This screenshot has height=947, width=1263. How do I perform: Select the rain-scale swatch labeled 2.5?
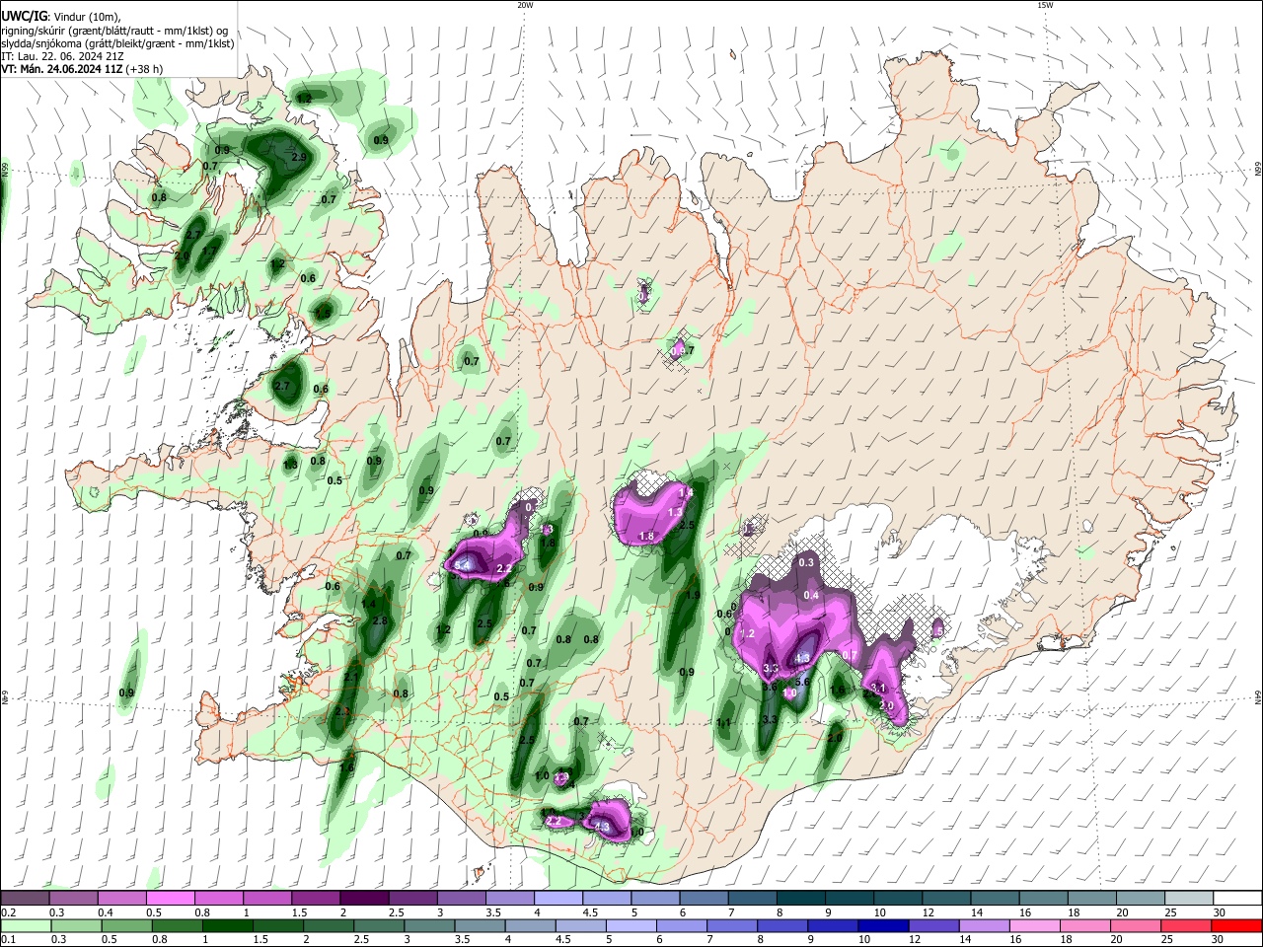pos(378,925)
